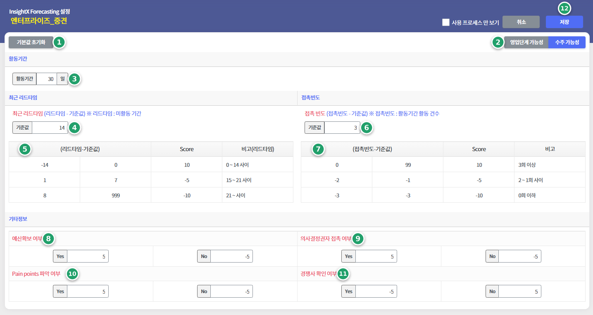Screen dimensions: 593x315
Task: Click the 99 cell in contact frequency table
Action: [407, 165]
